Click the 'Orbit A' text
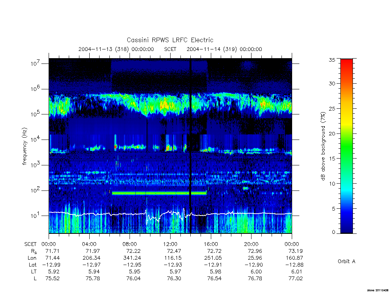 [x=346, y=262]
